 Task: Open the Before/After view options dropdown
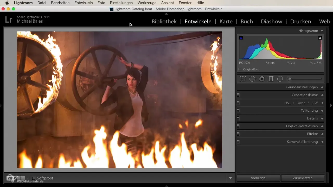click(x=27, y=178)
